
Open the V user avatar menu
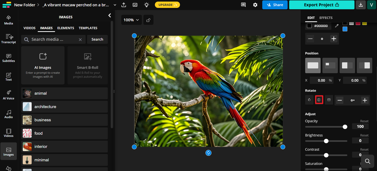tap(371, 5)
